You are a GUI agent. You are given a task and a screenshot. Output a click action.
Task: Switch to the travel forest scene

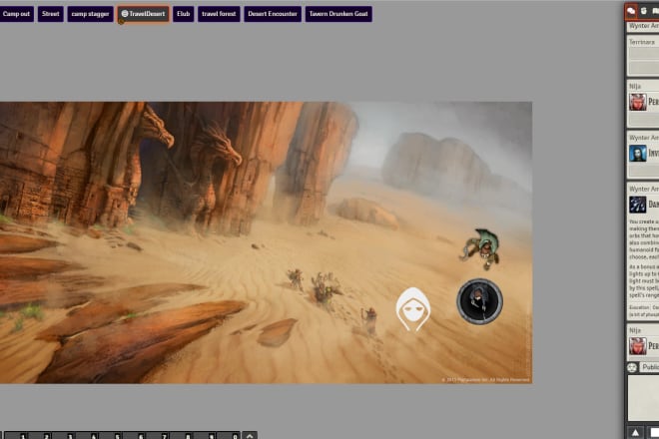(x=219, y=14)
